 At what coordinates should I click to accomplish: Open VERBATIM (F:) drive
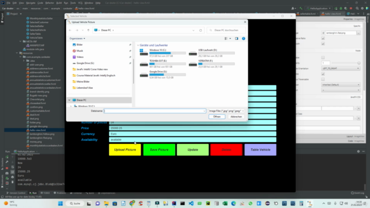click(x=212, y=64)
